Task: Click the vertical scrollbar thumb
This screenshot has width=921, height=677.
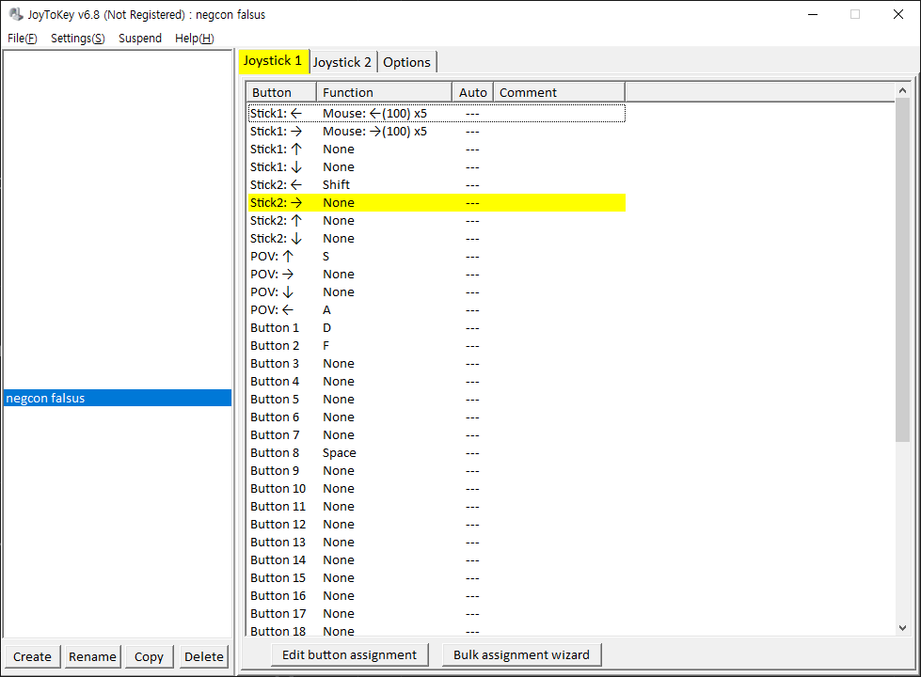Action: click(x=902, y=270)
